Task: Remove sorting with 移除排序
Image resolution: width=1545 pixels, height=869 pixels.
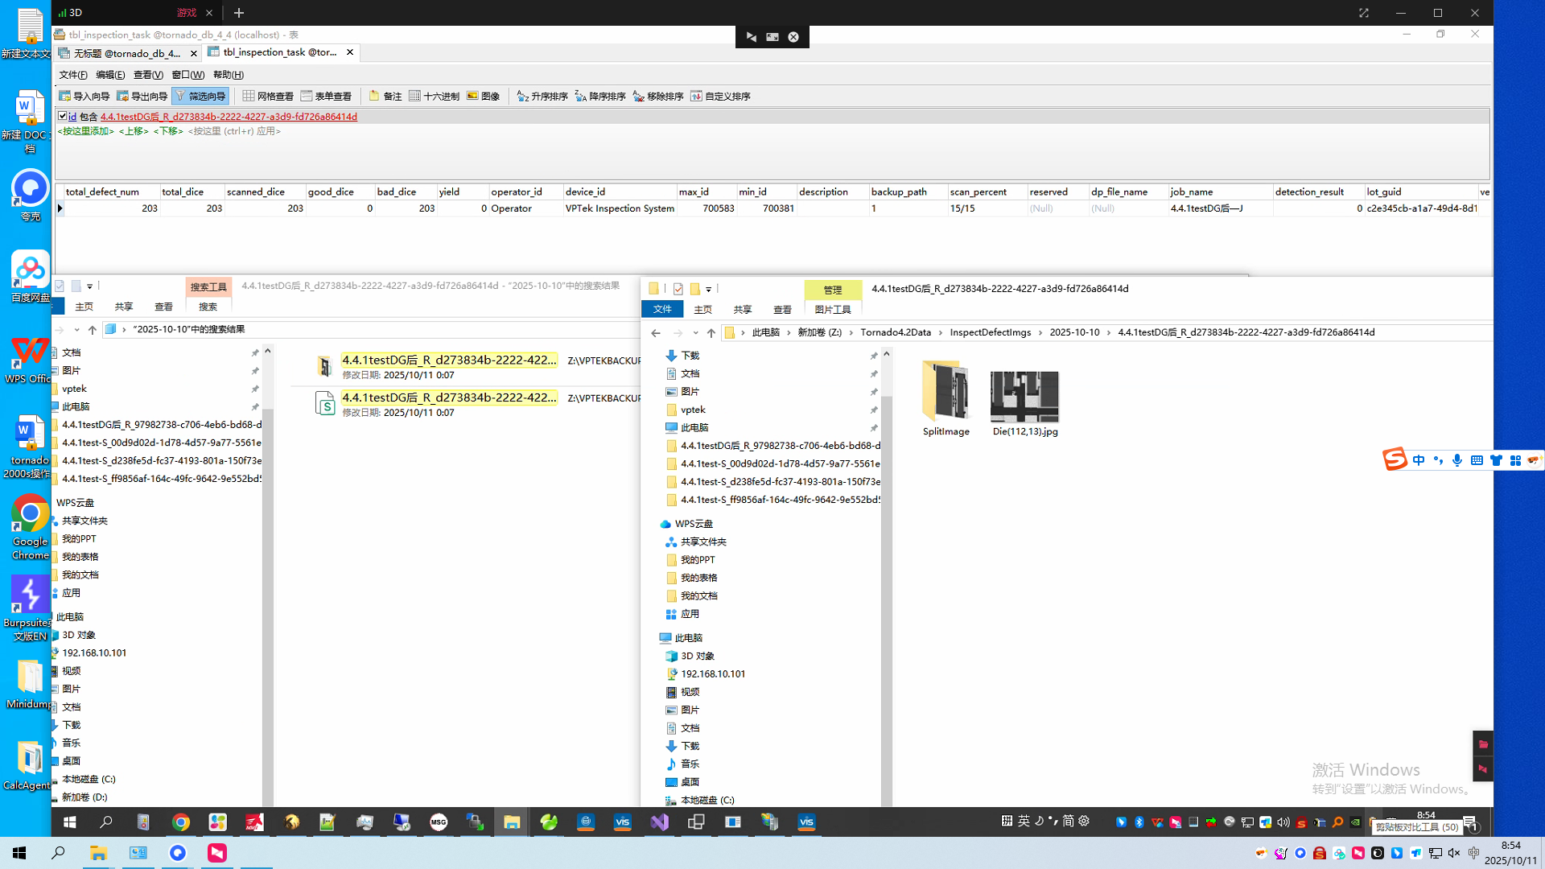Action: pos(657,97)
